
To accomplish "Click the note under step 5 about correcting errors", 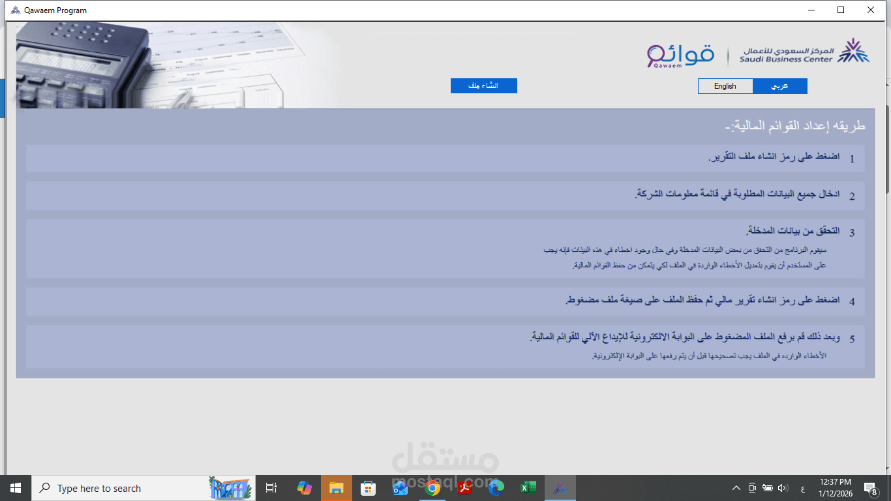I will (x=708, y=356).
